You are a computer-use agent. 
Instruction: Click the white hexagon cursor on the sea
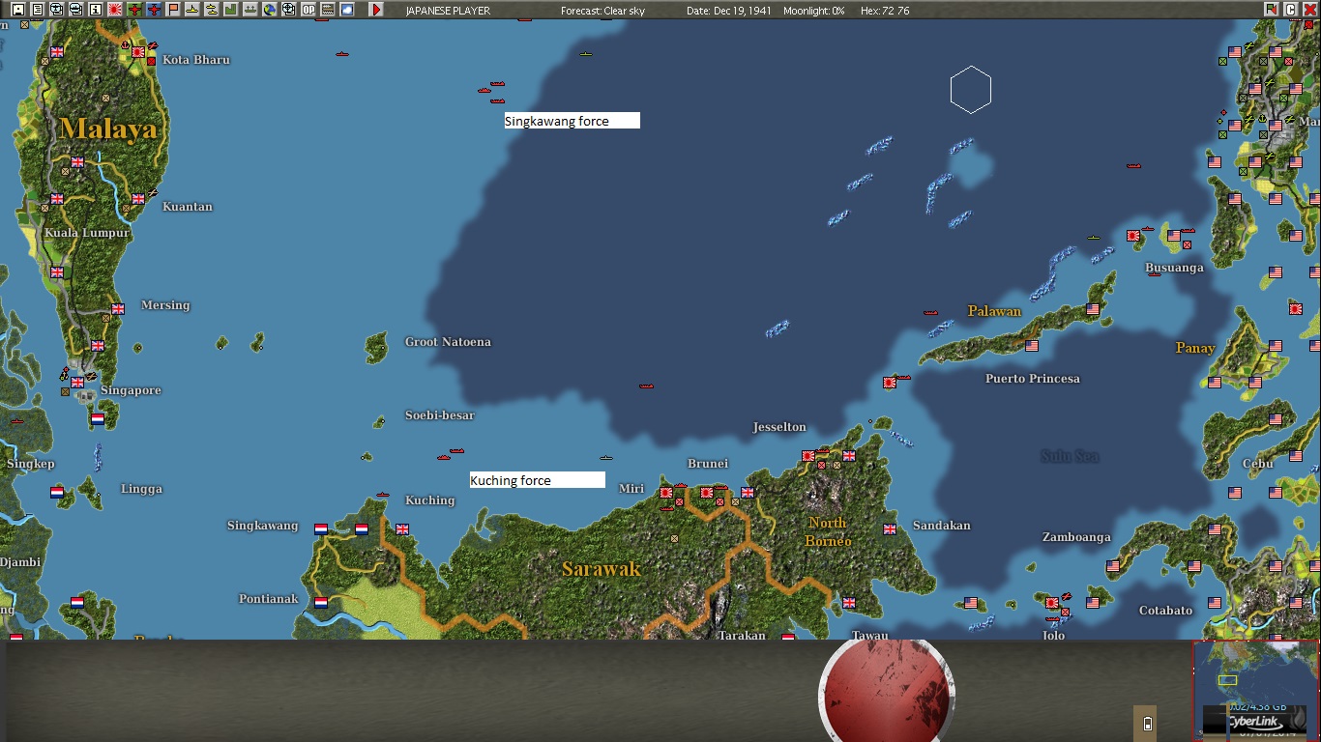971,90
